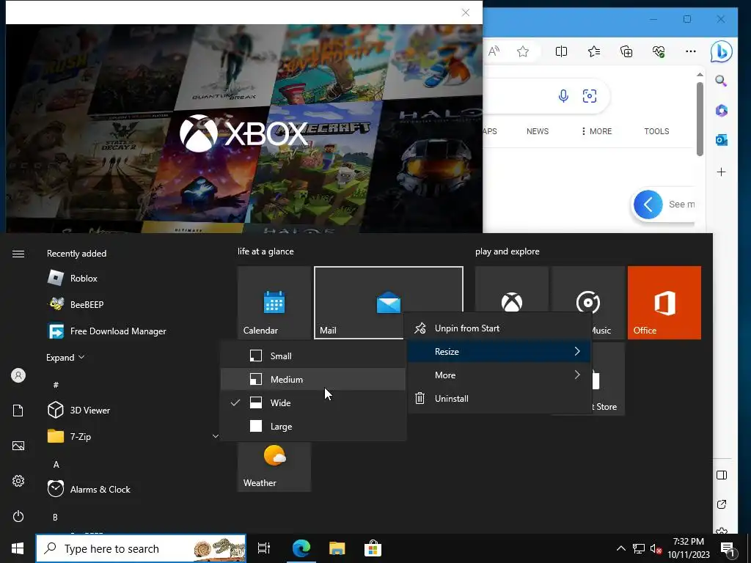
Task: Select the checked Wide tile size
Action: point(313,403)
